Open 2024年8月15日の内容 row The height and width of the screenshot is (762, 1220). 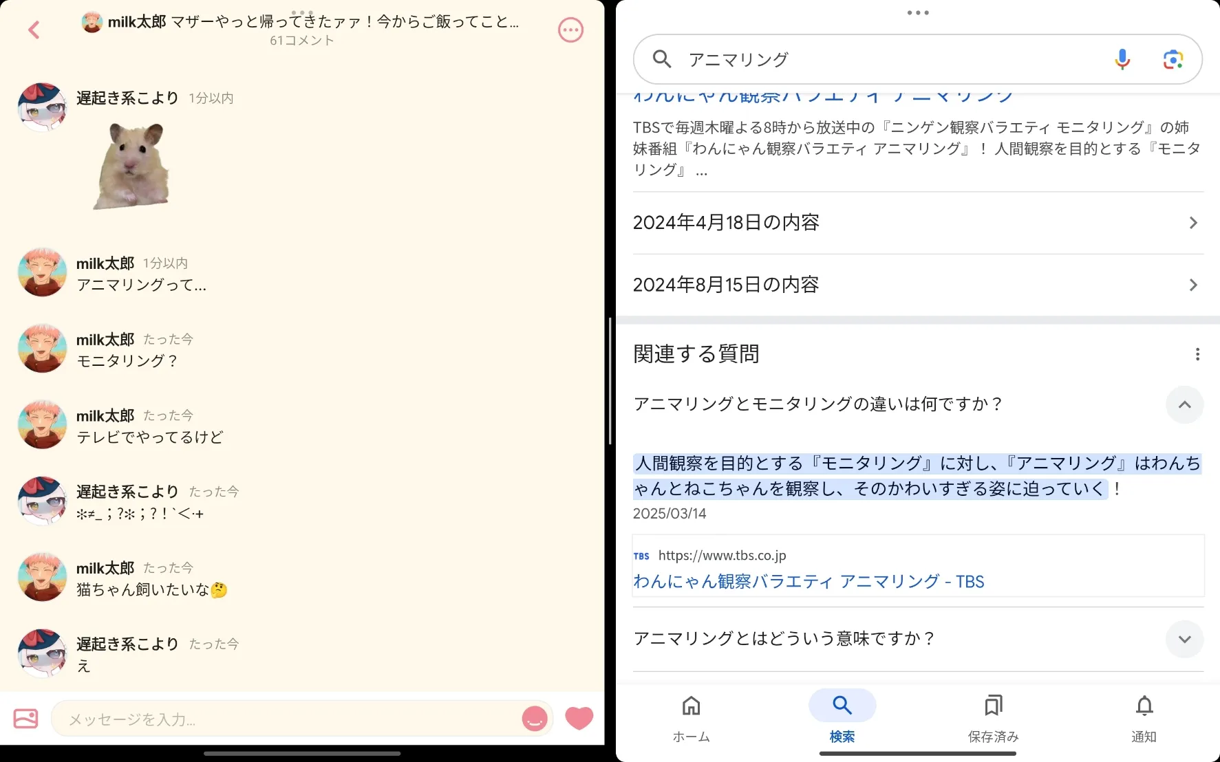click(918, 285)
